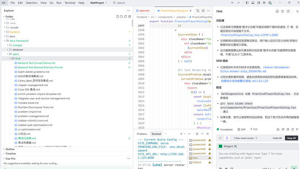Switch to the spec.md editor tab
Image resolution: width=300 pixels, height=169 pixels.
(144, 11)
